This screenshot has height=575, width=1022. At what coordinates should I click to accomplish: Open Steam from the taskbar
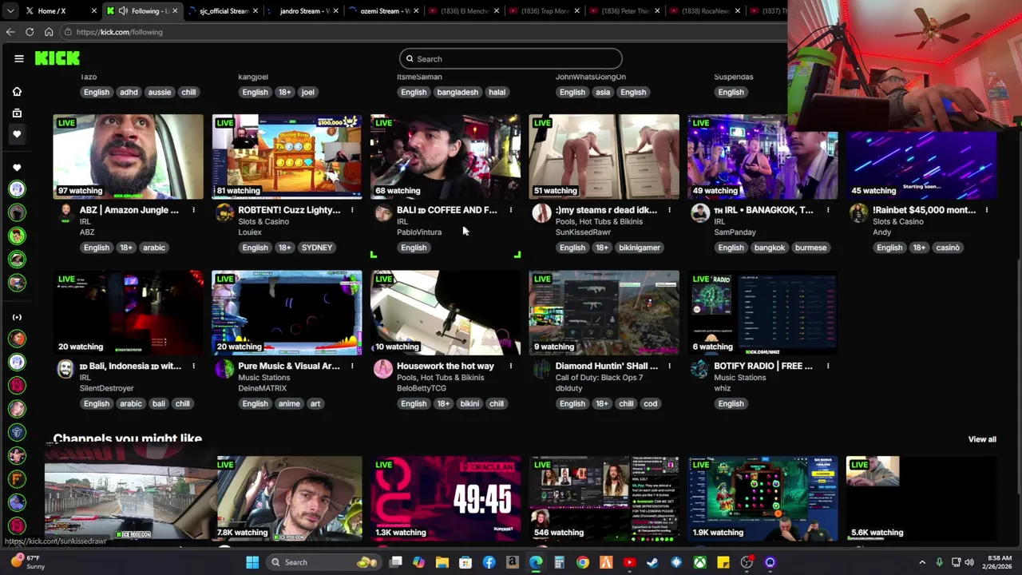click(x=653, y=562)
